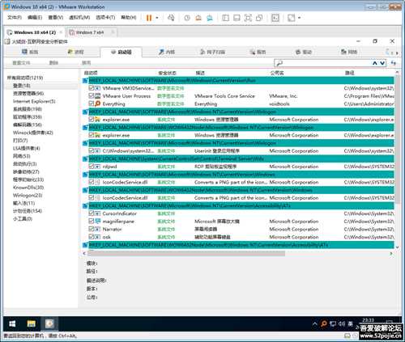Open the snapshot manager

point(210,18)
